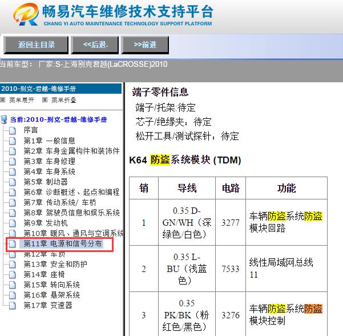Open 第15章 转向系统
The width and height of the screenshot is (343, 336).
tap(51, 285)
